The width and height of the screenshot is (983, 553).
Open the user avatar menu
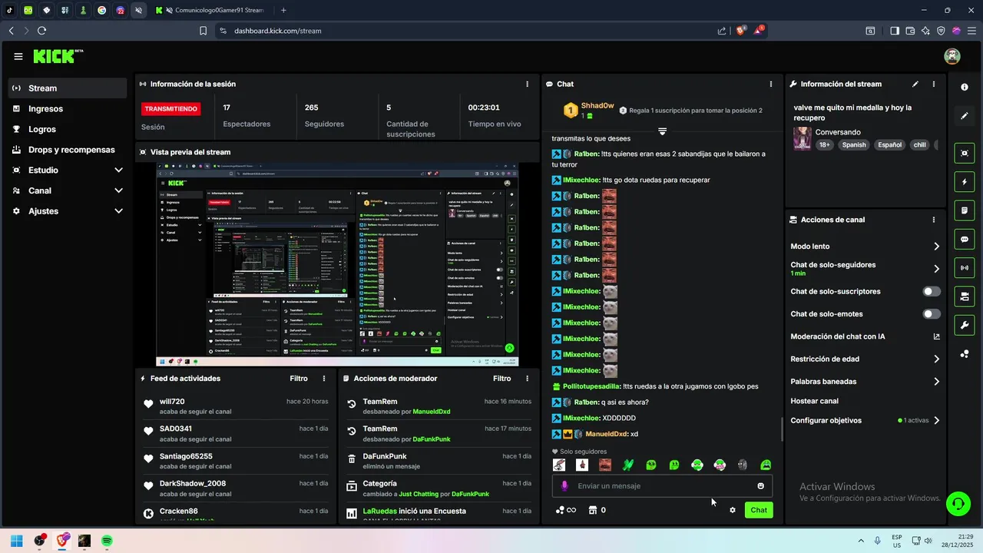click(x=952, y=56)
